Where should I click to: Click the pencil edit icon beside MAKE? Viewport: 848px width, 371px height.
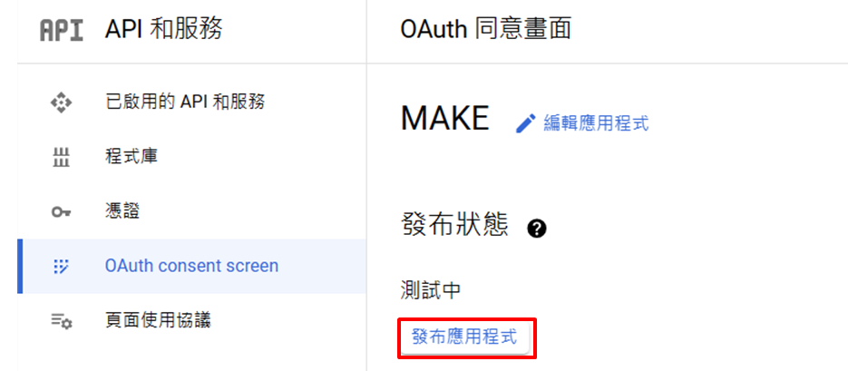pyautogui.click(x=526, y=123)
